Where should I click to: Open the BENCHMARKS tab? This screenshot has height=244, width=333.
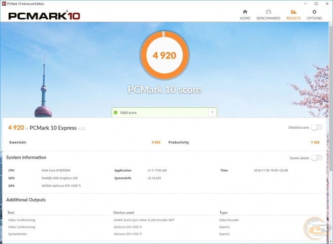click(x=269, y=15)
